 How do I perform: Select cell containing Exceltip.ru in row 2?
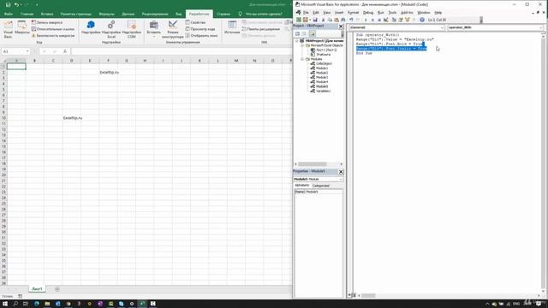click(x=108, y=72)
